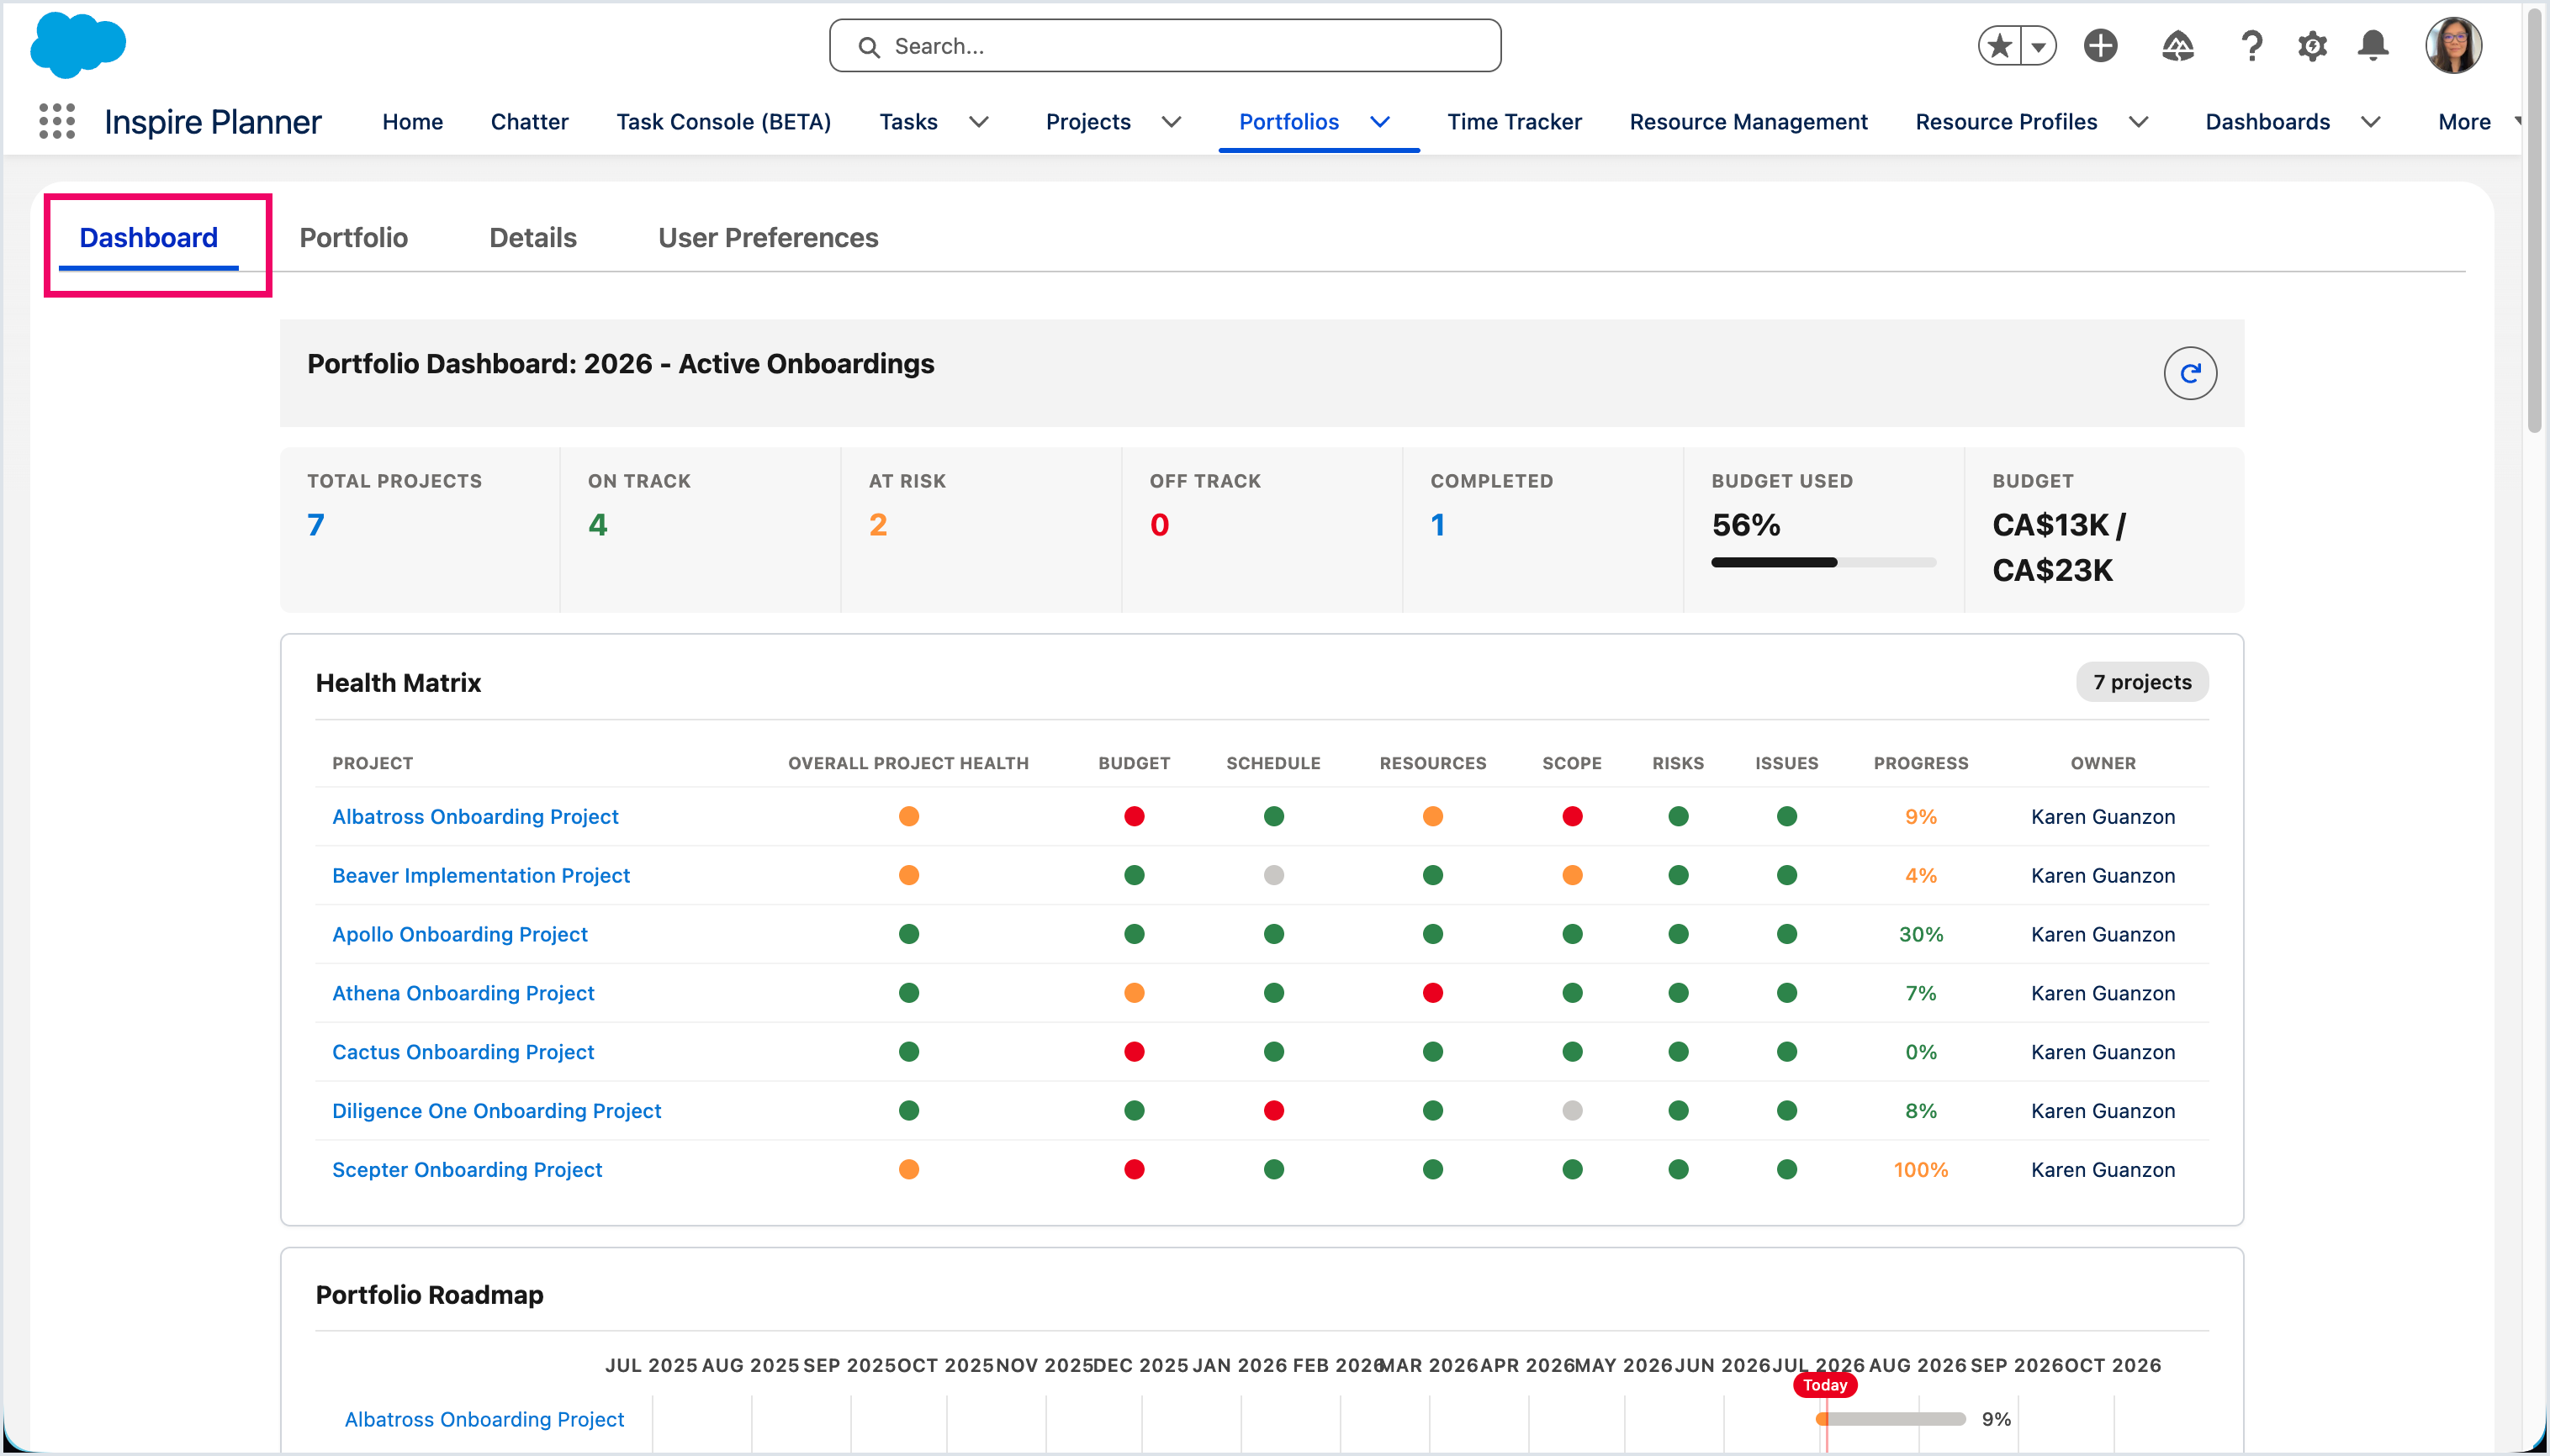Open Resource Management nav item
2550x1456 pixels.
tap(1748, 122)
